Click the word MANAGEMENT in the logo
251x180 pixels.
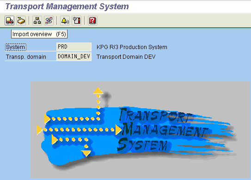coord(165,130)
